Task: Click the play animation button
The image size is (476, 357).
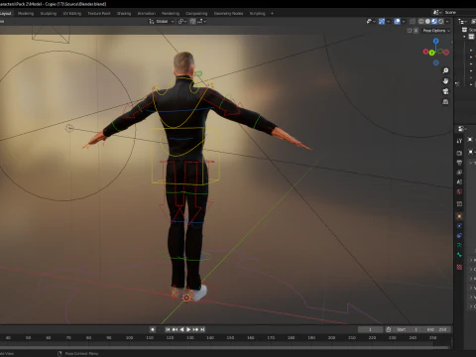Action: pos(188,329)
